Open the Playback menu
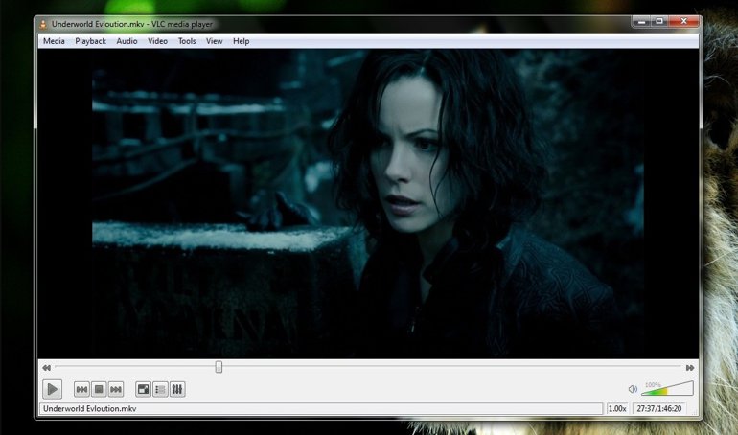 tap(91, 41)
